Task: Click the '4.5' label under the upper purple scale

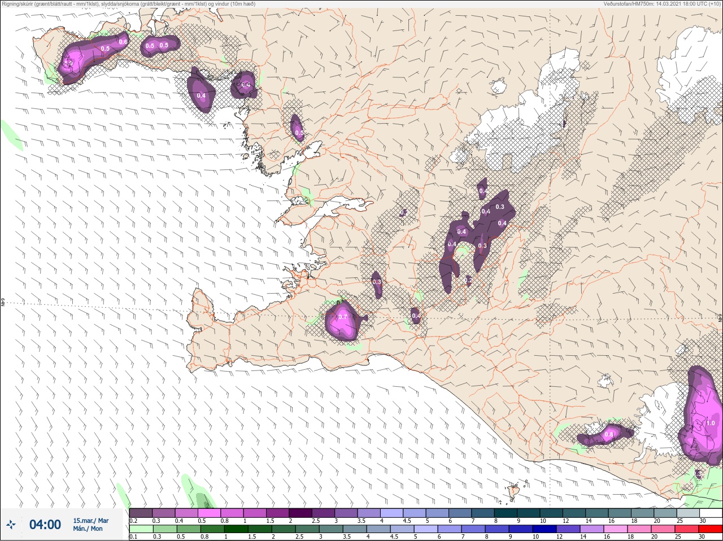Action: coord(407,521)
